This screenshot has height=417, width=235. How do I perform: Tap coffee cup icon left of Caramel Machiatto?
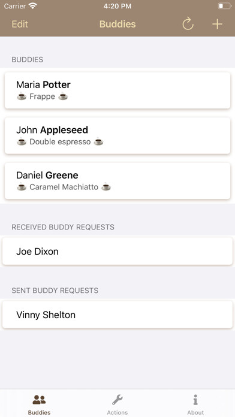(x=22, y=187)
